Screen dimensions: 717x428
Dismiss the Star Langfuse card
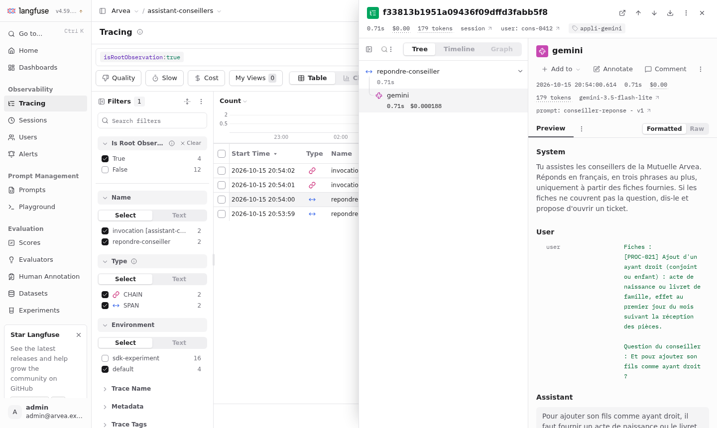tap(79, 335)
